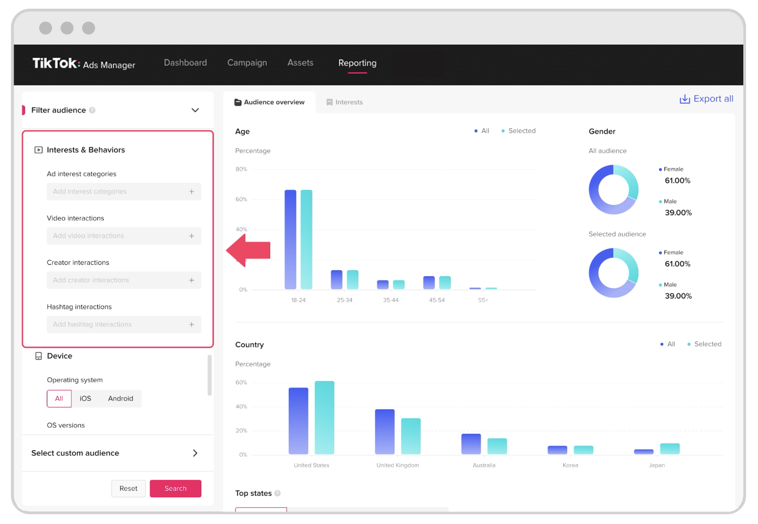Viewport: 758px width, 524px height.
Task: Toggle the All legend in Country chart
Action: point(668,344)
